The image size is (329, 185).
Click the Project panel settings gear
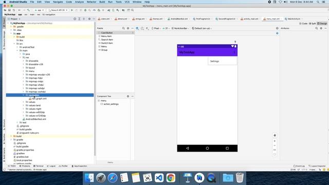(x=89, y=19)
